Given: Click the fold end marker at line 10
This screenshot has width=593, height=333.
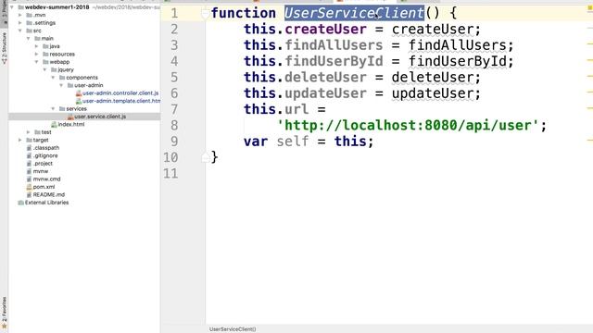Looking at the screenshot, I should (x=205, y=157).
